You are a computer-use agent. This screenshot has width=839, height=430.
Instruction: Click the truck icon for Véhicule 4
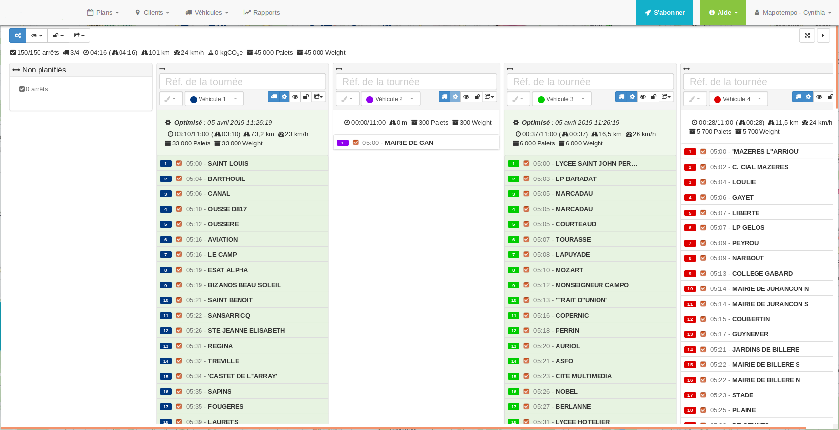click(x=798, y=97)
